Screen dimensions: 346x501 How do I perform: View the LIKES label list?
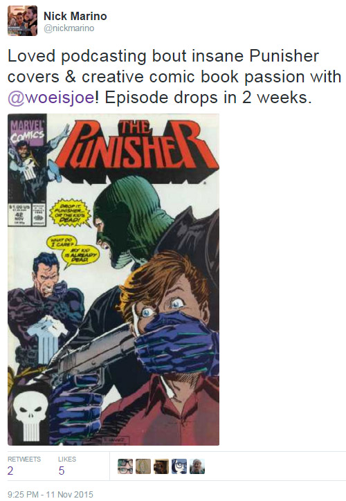[x=67, y=459]
